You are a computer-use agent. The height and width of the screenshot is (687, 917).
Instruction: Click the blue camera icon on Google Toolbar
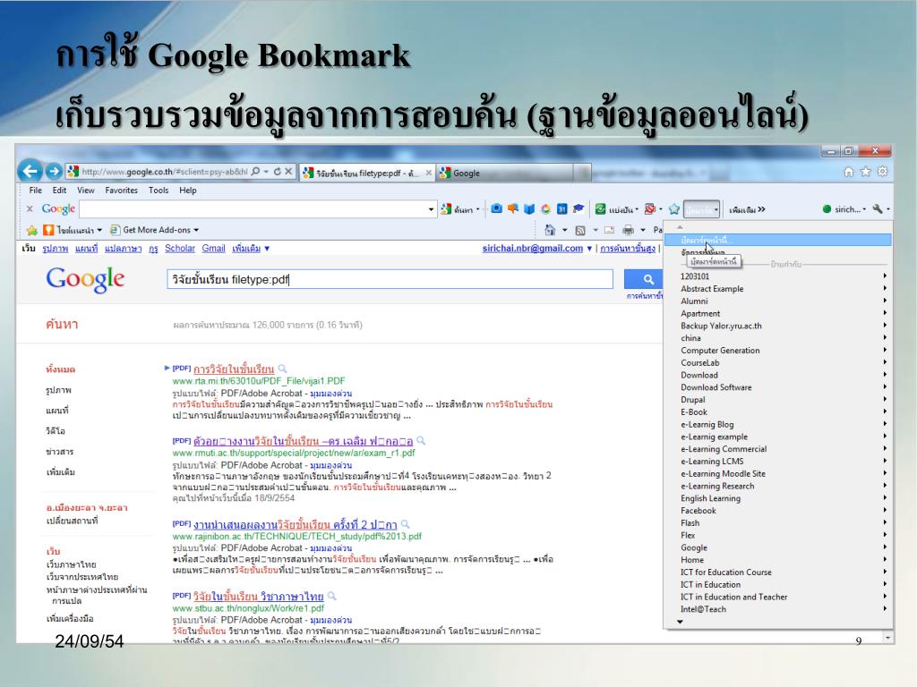tap(496, 208)
